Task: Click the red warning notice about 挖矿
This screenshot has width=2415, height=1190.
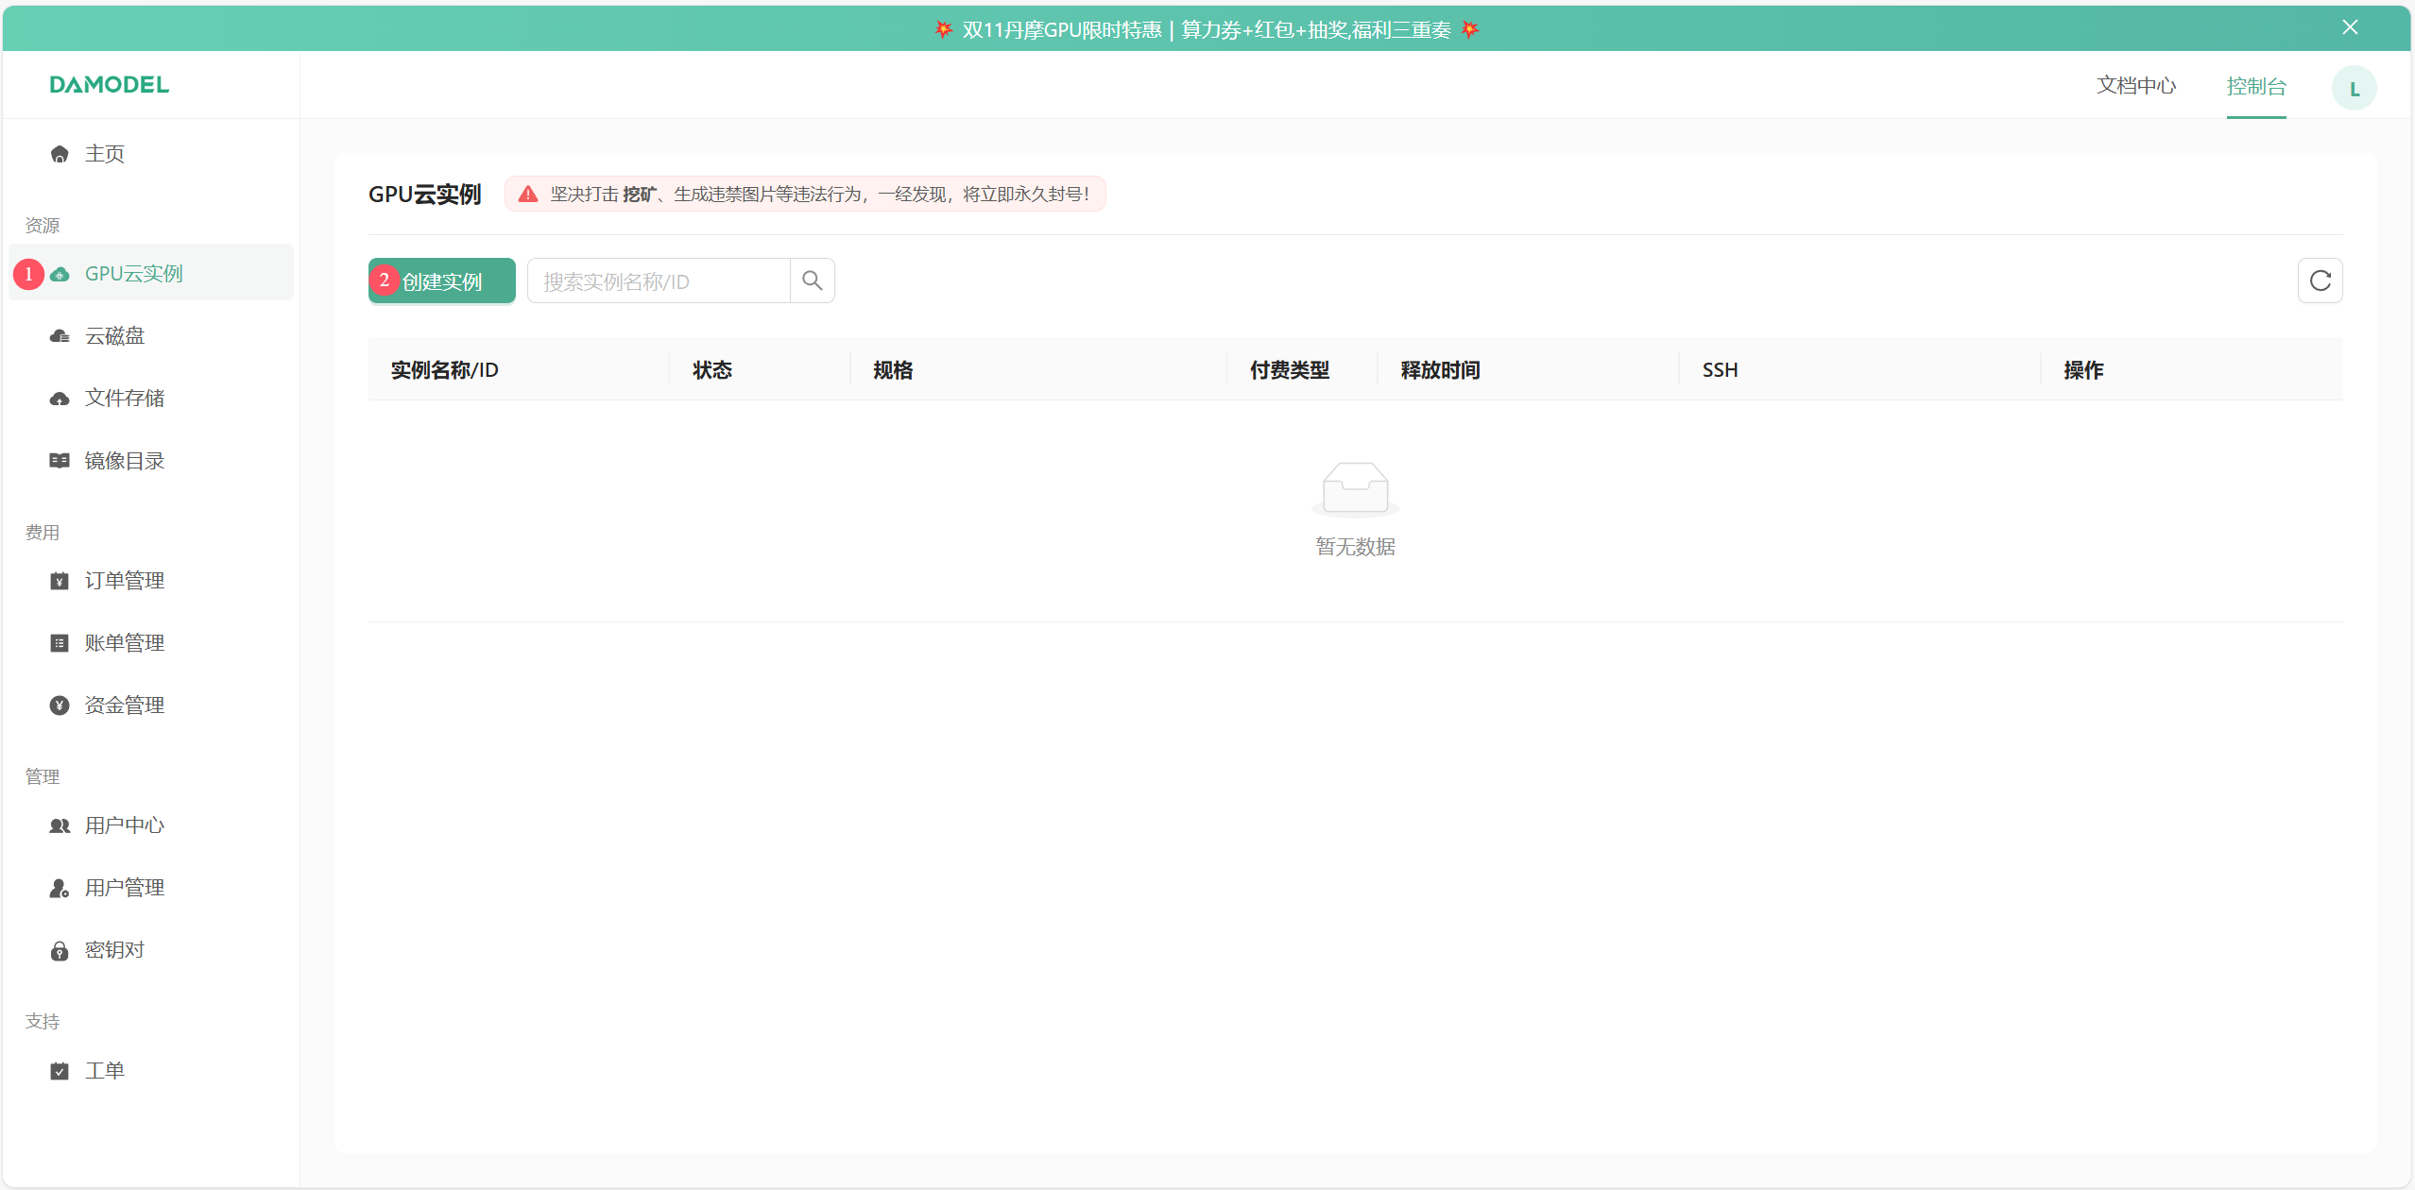Action: click(805, 194)
